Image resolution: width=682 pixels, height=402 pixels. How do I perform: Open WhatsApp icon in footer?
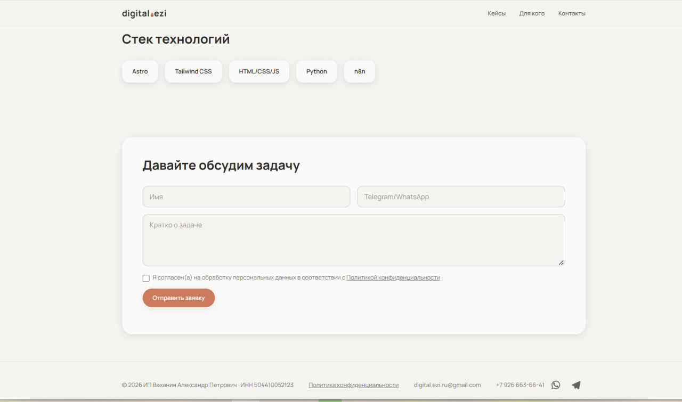coord(556,385)
